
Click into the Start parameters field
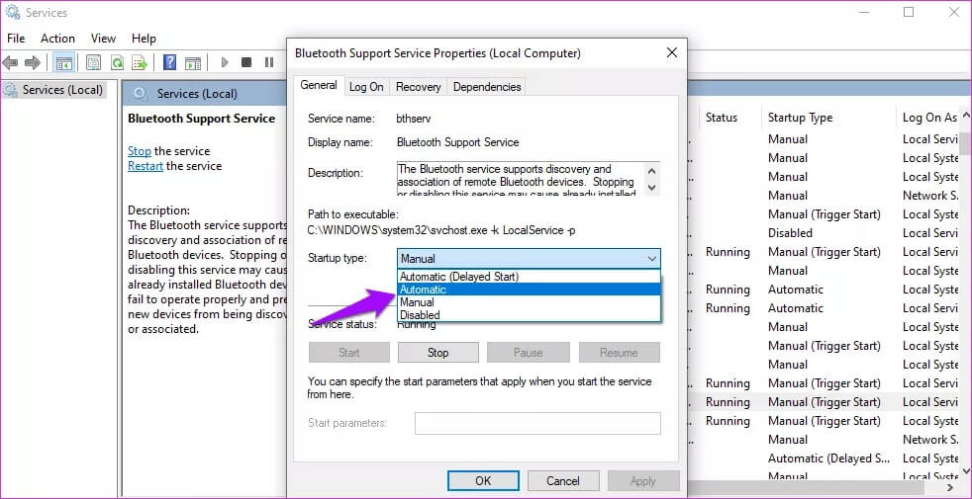[537, 424]
